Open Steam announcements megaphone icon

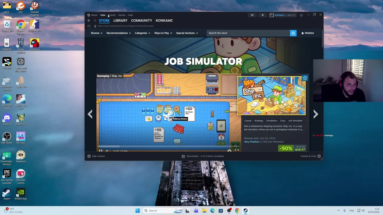[252, 15]
